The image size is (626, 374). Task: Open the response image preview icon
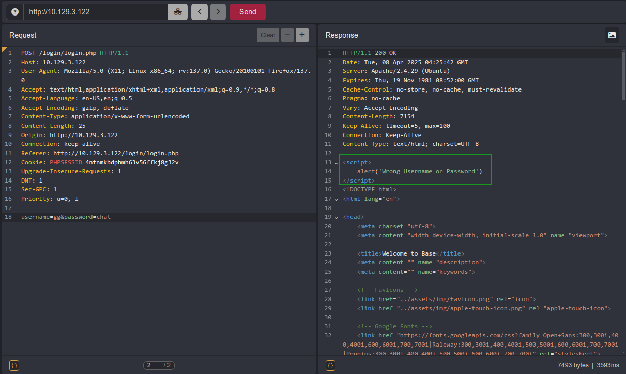pyautogui.click(x=612, y=35)
